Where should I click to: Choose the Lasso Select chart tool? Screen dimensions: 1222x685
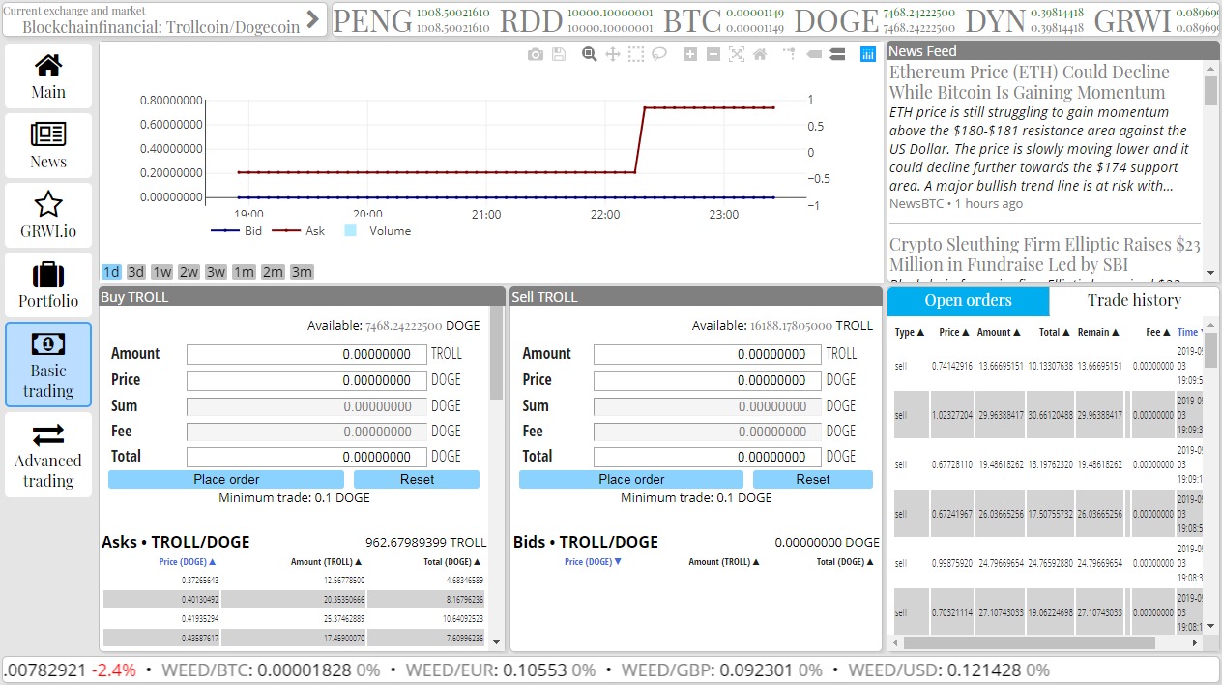pyautogui.click(x=659, y=55)
